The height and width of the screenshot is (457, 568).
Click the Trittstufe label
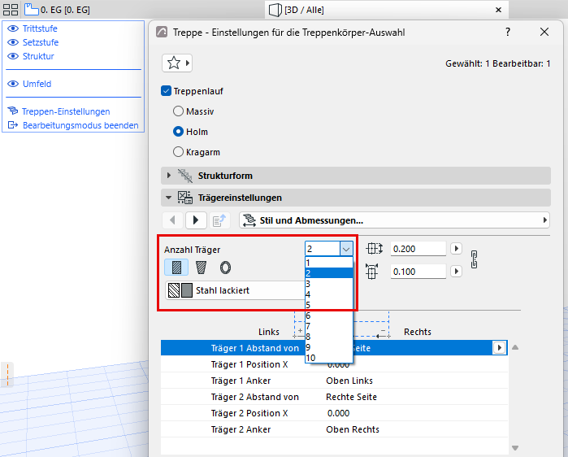coord(40,28)
